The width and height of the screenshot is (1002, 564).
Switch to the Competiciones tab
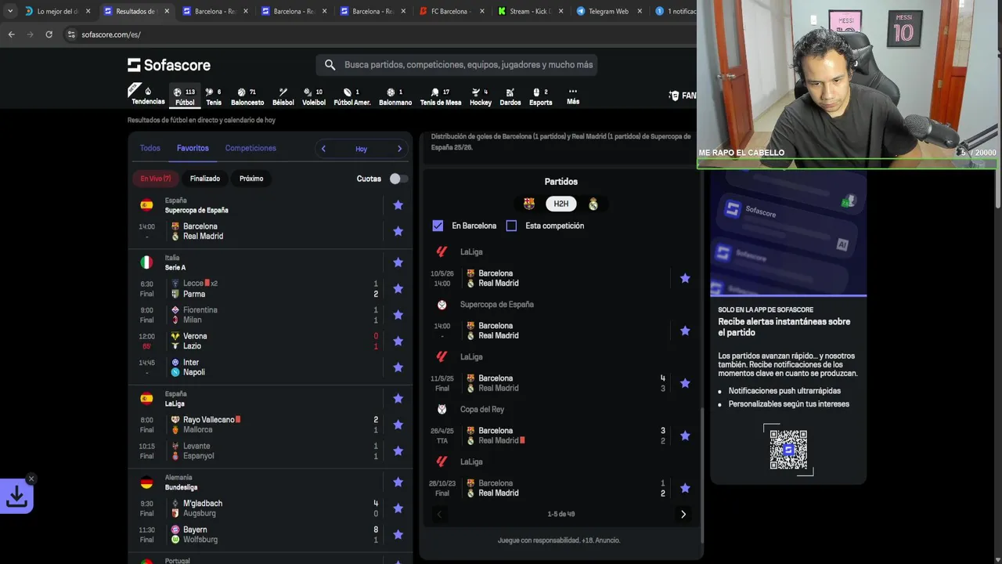tap(250, 148)
